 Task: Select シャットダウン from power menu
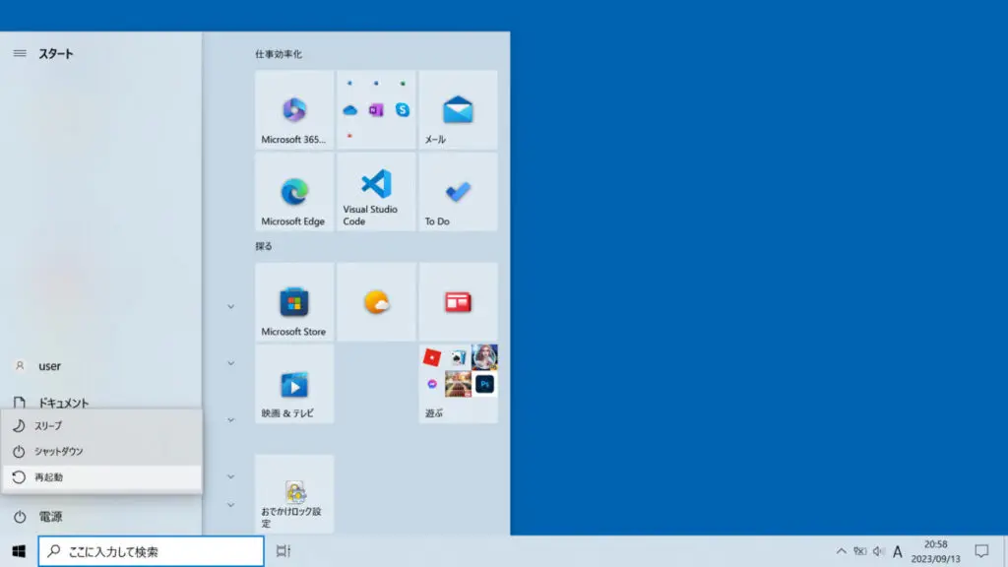pos(102,451)
